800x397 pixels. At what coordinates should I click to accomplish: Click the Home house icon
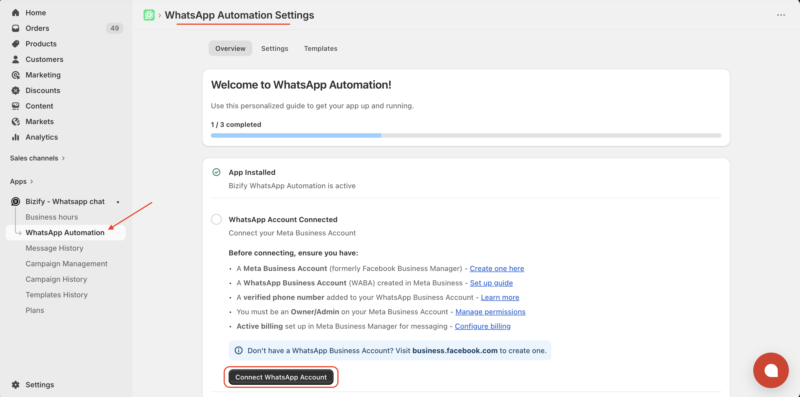coord(16,13)
